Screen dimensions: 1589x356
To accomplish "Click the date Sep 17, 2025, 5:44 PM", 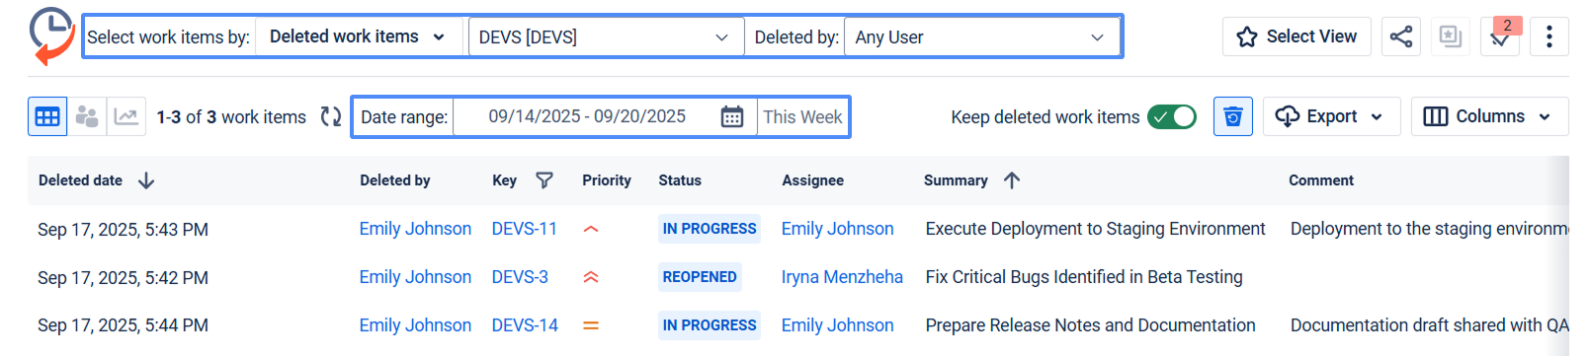I will pyautogui.click(x=123, y=325).
